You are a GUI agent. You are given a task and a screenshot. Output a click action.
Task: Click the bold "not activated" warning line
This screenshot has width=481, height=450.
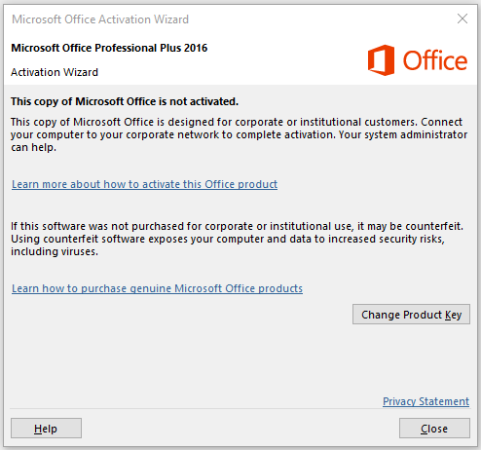click(x=125, y=101)
